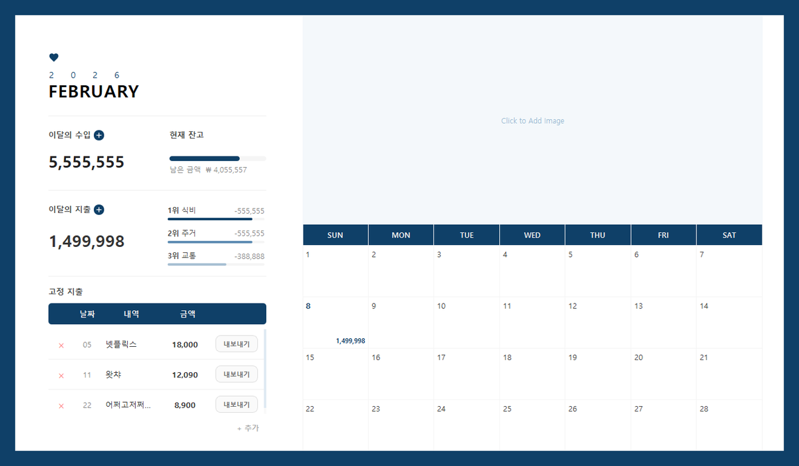The image size is (799, 466).
Task: Select calendar day 20
Action: [x=663, y=374]
